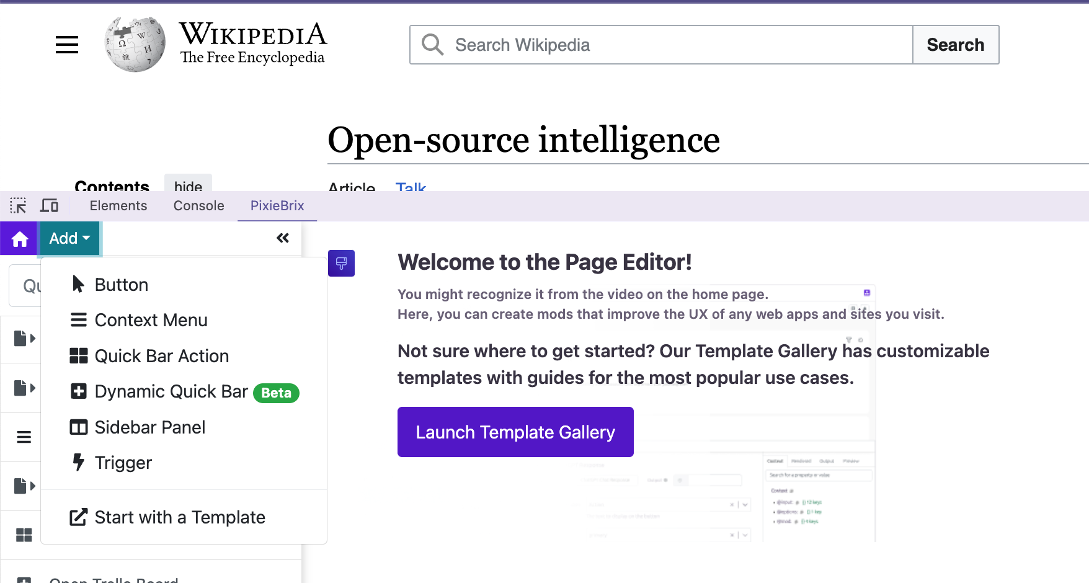Click the Launch Template Gallery button
1089x583 pixels.
pos(515,432)
